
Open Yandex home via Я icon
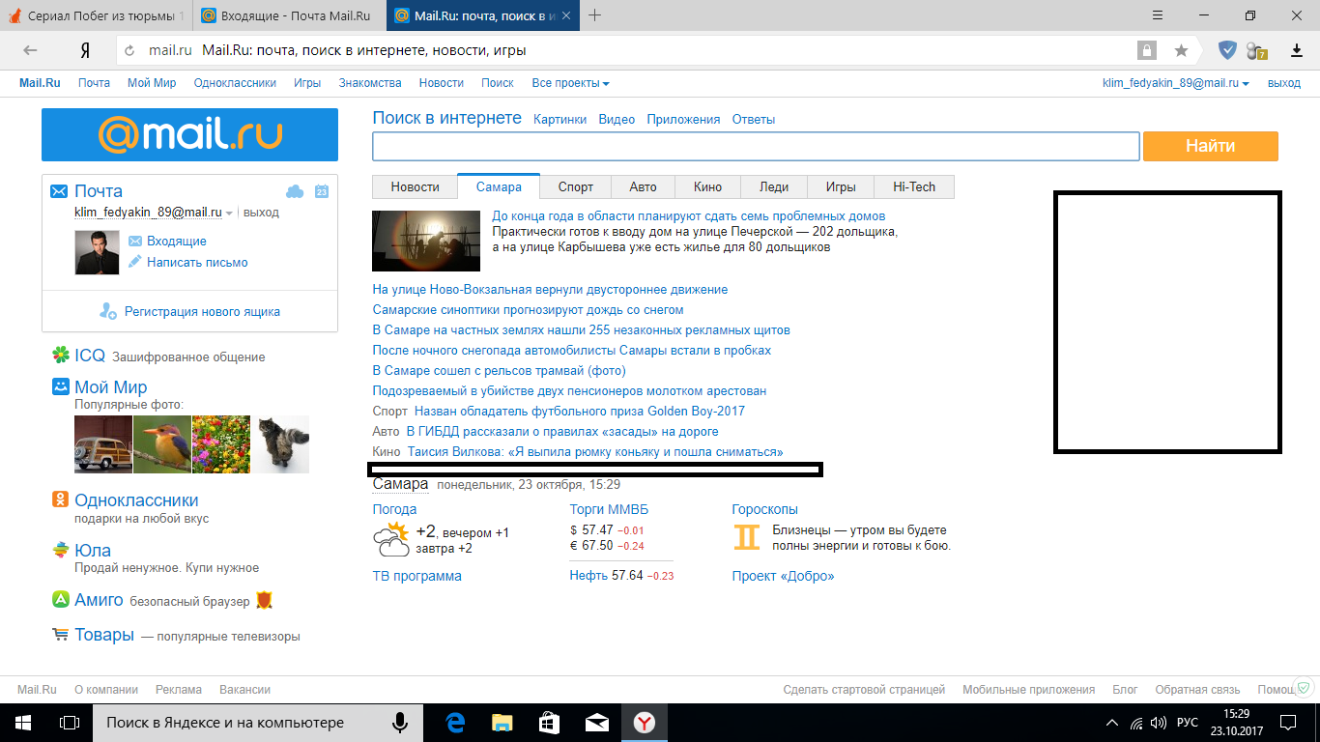tap(85, 50)
